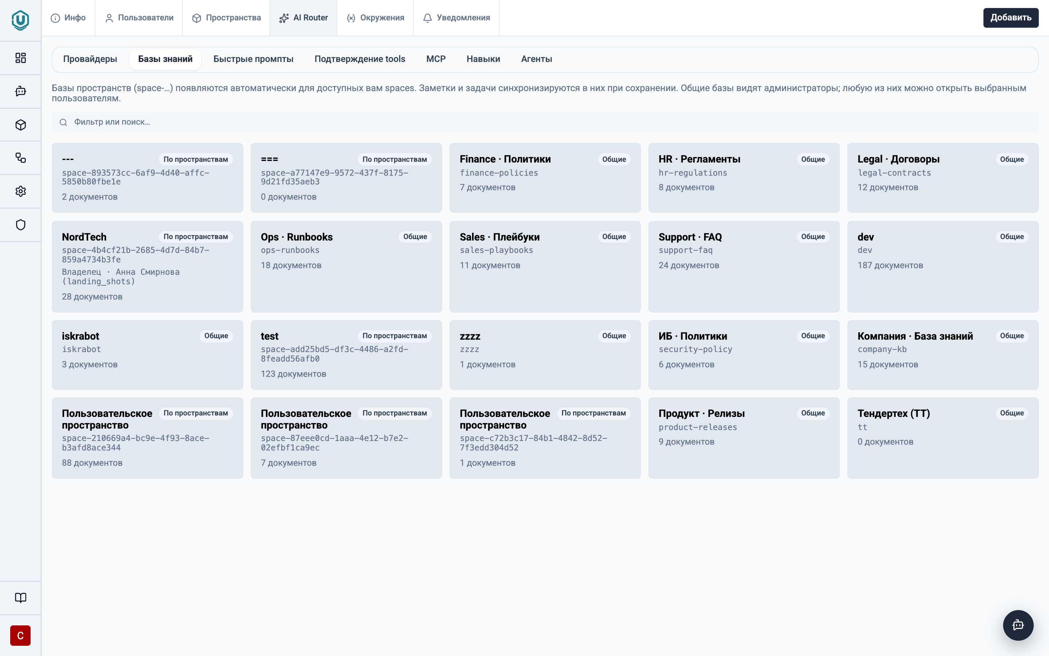The width and height of the screenshot is (1049, 656).
Task: Open the iskrabot knowledge base card
Action: pos(148,355)
